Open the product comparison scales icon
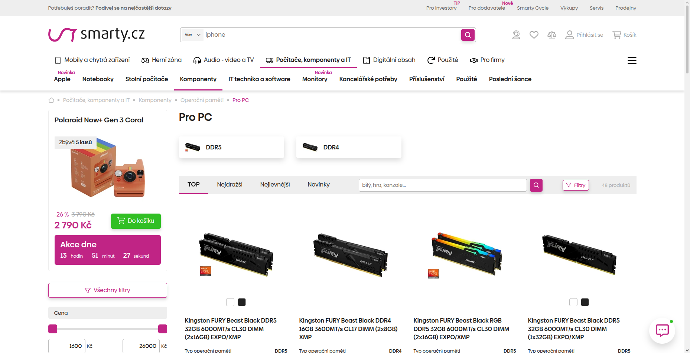 point(552,35)
